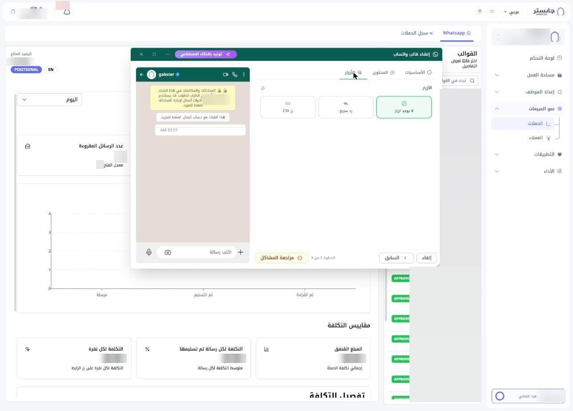
Task: Click the مقاييس التكلفة heading
Action: coord(349,326)
